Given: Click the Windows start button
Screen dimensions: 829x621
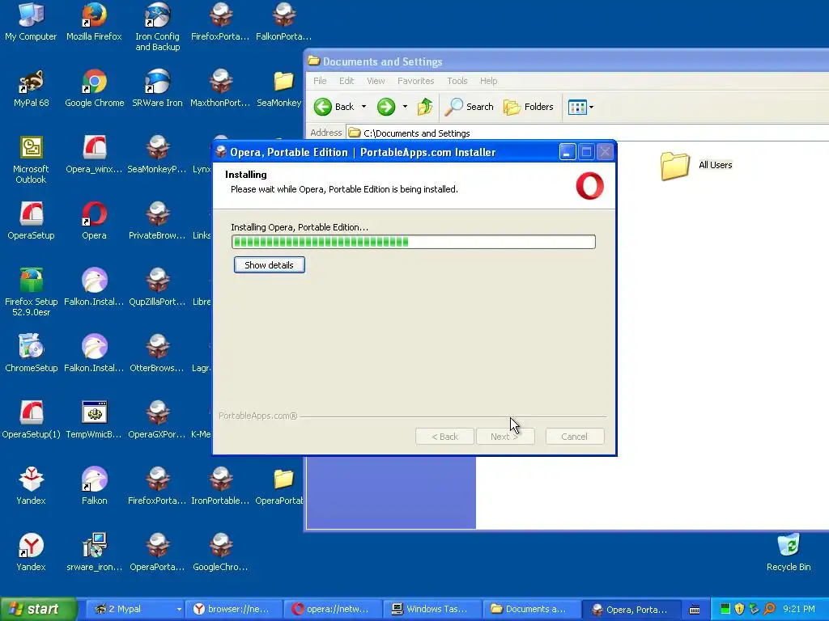Looking at the screenshot, I should pyautogui.click(x=39, y=610).
